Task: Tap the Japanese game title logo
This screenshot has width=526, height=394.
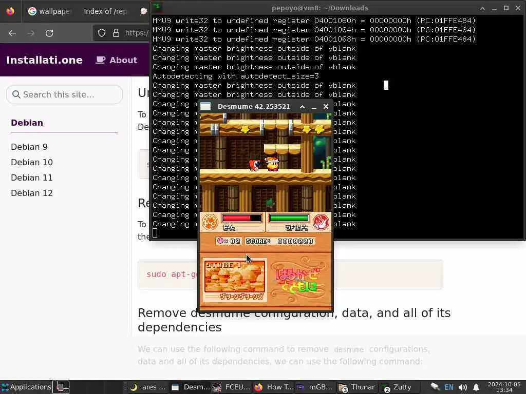Action: tap(297, 281)
